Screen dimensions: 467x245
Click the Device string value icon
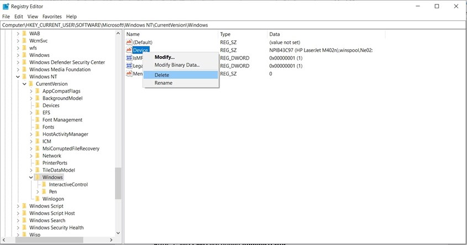(129, 50)
